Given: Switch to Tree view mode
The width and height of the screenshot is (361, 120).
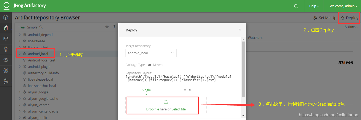Looking at the screenshot, I should [x=21, y=27].
